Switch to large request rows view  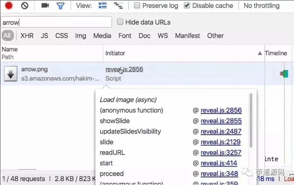[103, 6]
